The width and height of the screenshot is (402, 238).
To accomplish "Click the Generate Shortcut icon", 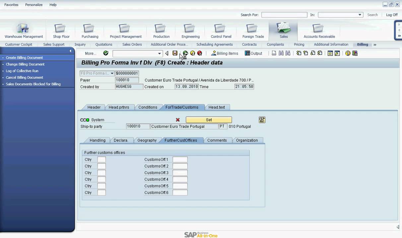I will 337,53.
